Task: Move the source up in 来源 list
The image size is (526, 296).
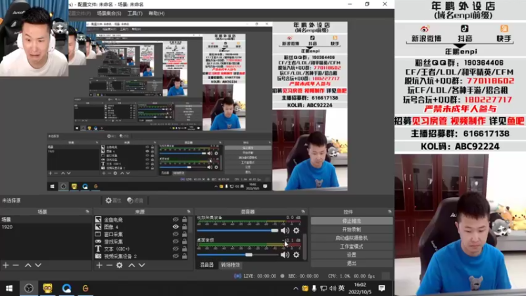Action: [132, 265]
